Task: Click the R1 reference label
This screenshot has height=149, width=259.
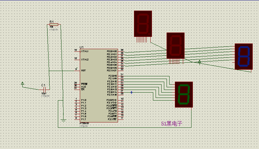Action: pyautogui.click(x=52, y=22)
